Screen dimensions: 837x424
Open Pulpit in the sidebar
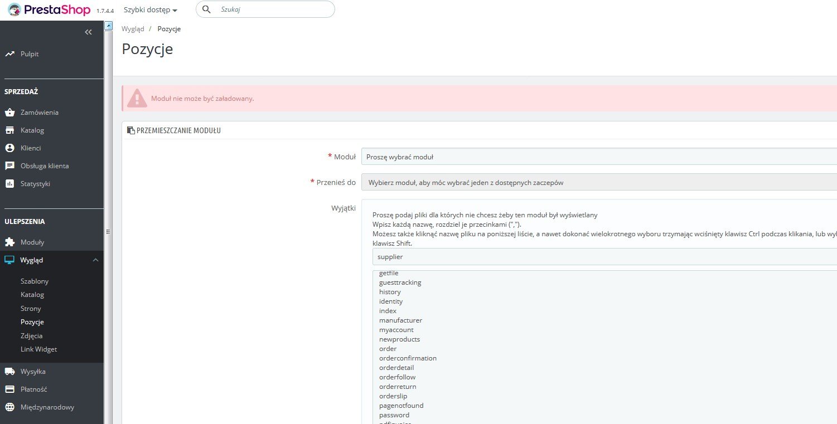click(30, 54)
